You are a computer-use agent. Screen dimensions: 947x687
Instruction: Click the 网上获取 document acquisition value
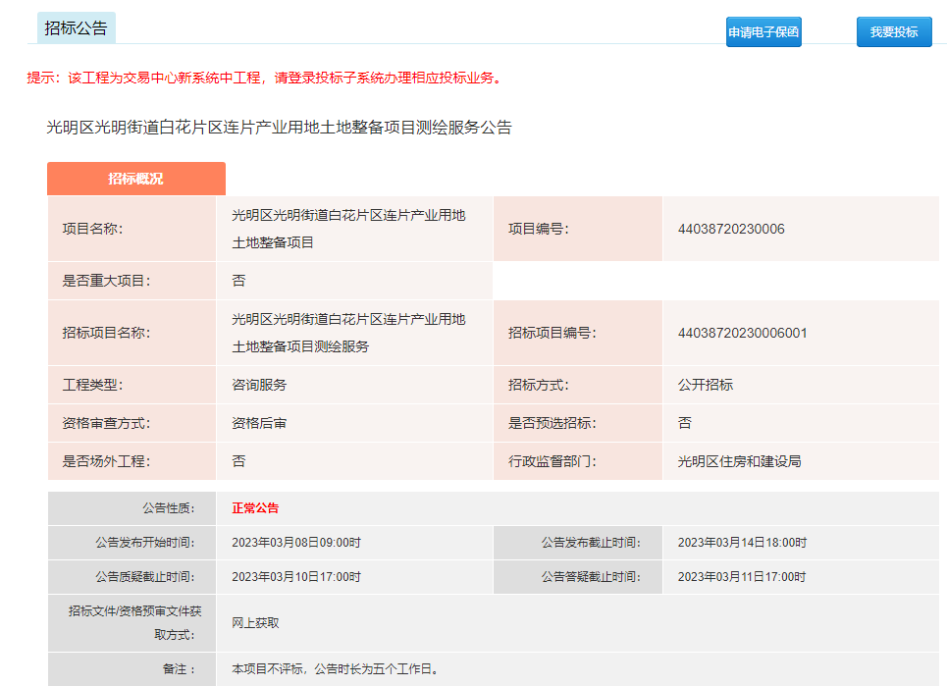click(x=255, y=622)
